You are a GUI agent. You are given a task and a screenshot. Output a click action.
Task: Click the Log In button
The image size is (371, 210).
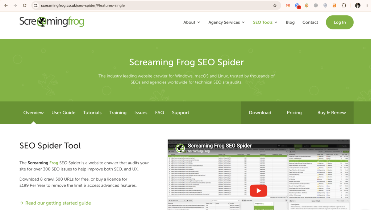click(339, 22)
